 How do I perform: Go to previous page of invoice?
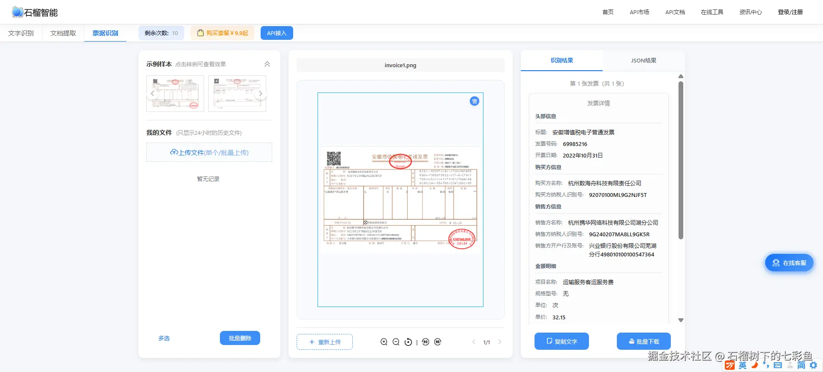(x=474, y=342)
